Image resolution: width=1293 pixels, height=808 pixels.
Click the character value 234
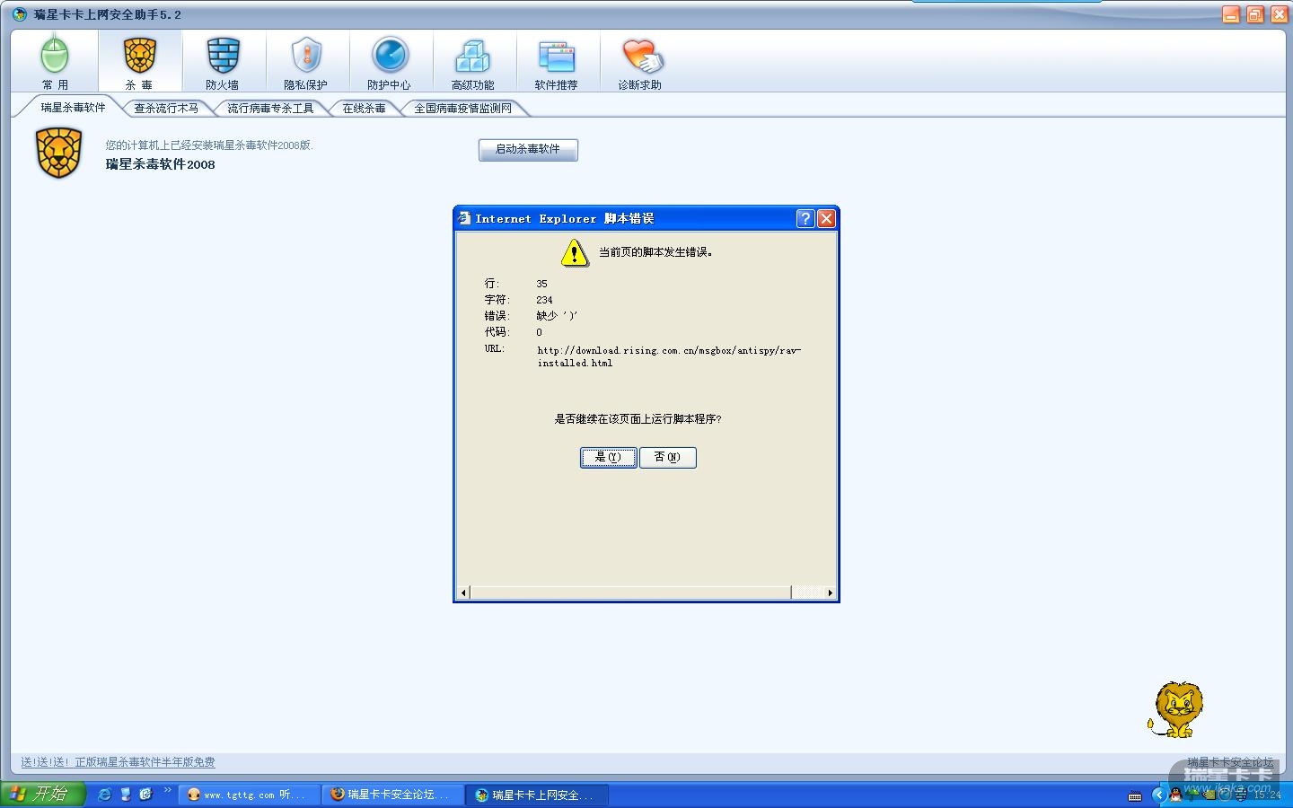point(544,300)
